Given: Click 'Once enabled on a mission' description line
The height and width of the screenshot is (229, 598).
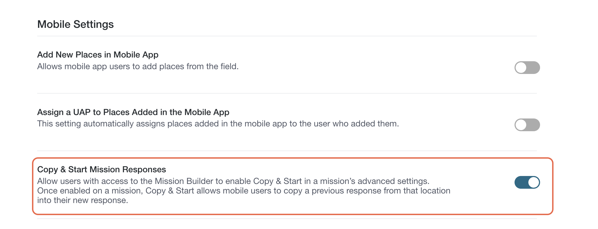Looking at the screenshot, I should click(244, 191).
